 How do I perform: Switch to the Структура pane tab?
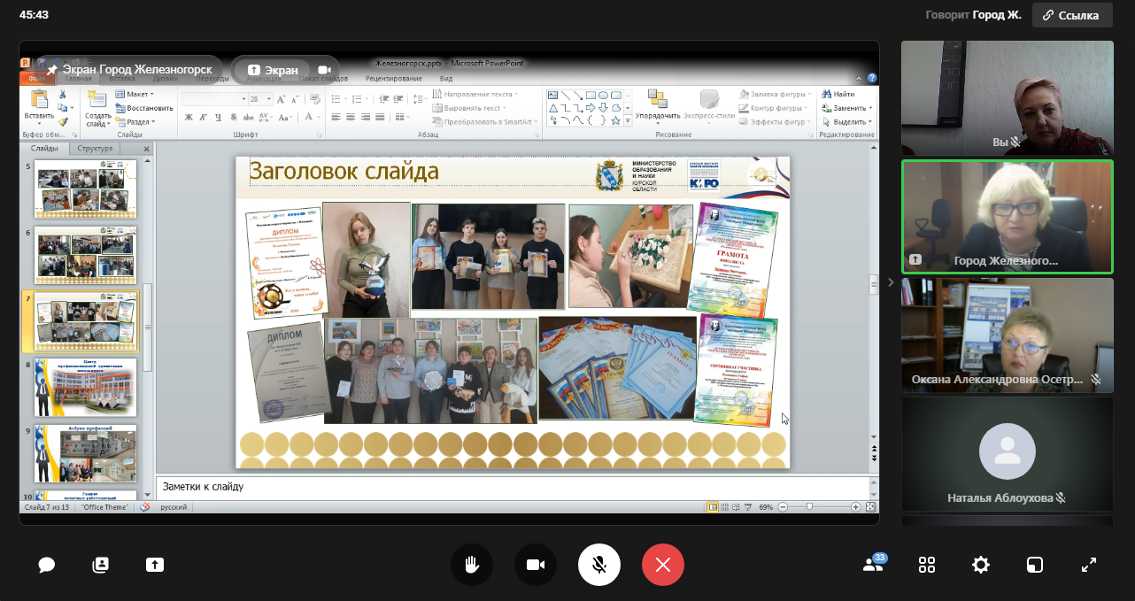point(95,149)
